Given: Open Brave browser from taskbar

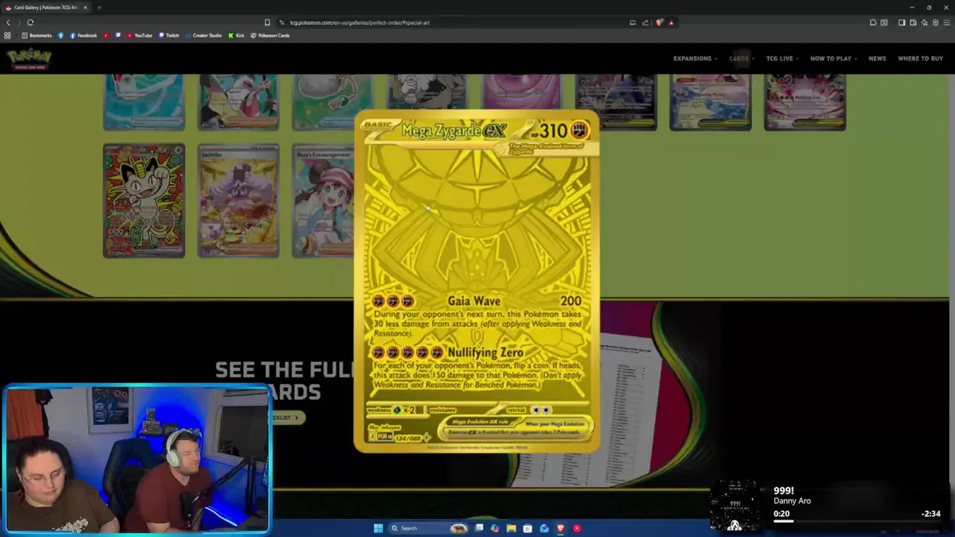Looking at the screenshot, I should click(560, 528).
